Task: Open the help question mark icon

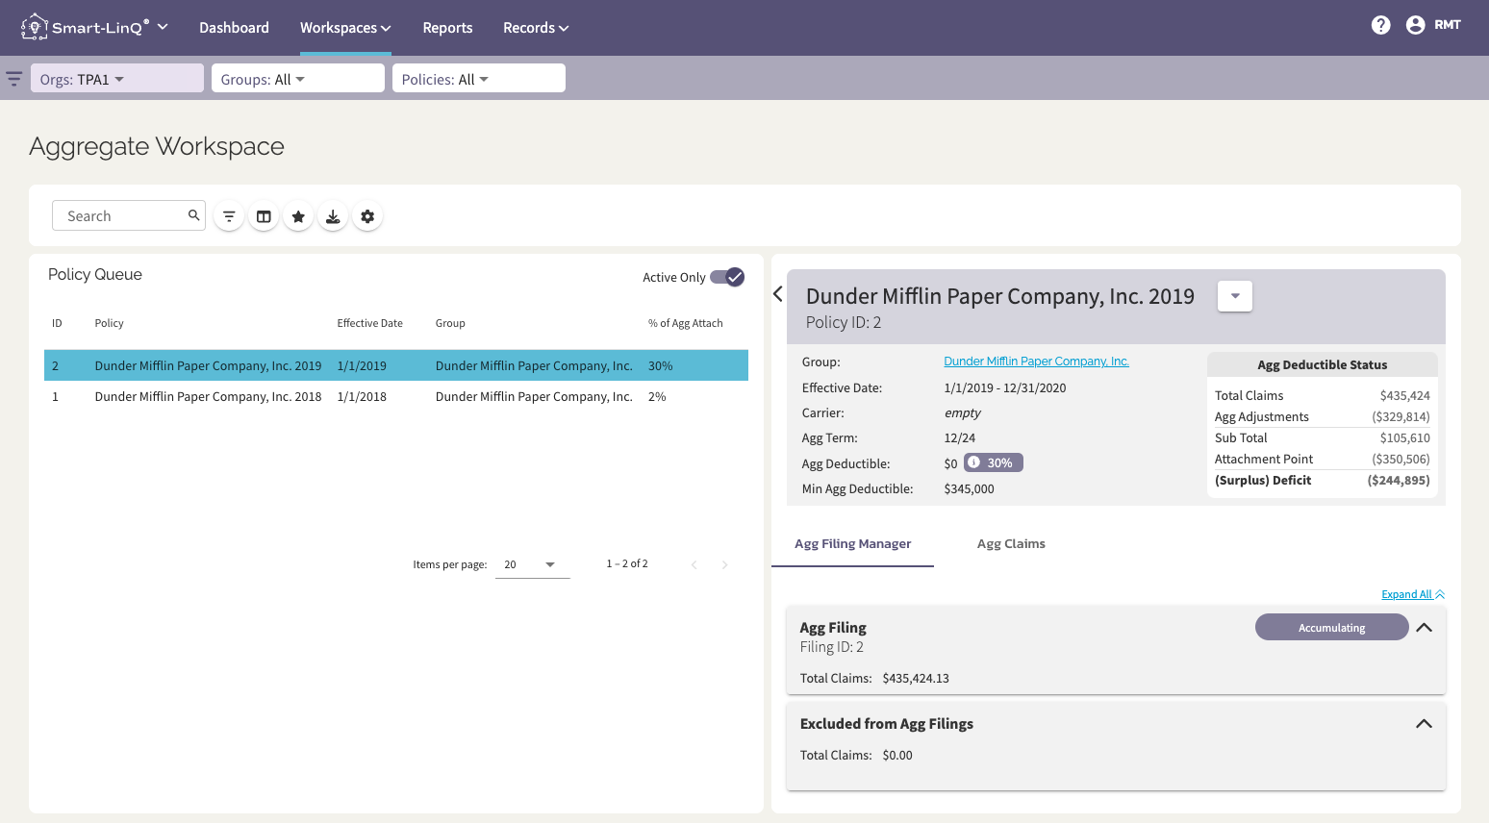Action: (1380, 25)
